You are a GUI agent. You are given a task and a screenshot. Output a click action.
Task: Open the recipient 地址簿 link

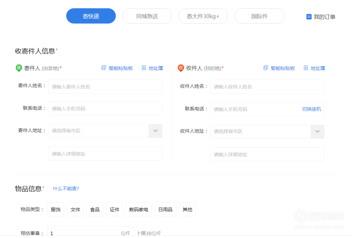318,68
